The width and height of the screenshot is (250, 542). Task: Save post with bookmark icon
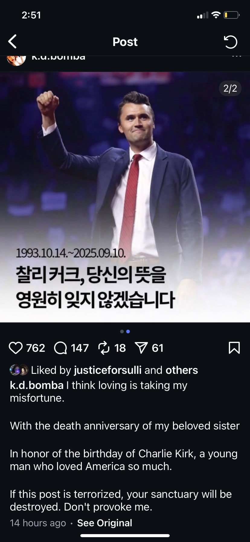point(234,348)
